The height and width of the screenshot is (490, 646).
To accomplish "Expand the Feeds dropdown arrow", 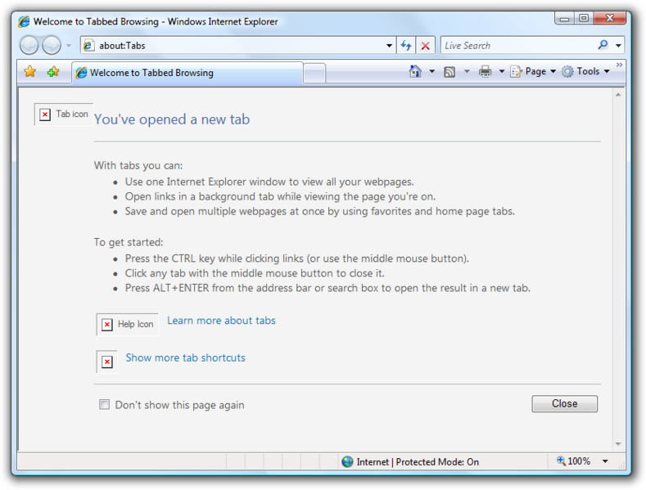I will (x=467, y=71).
